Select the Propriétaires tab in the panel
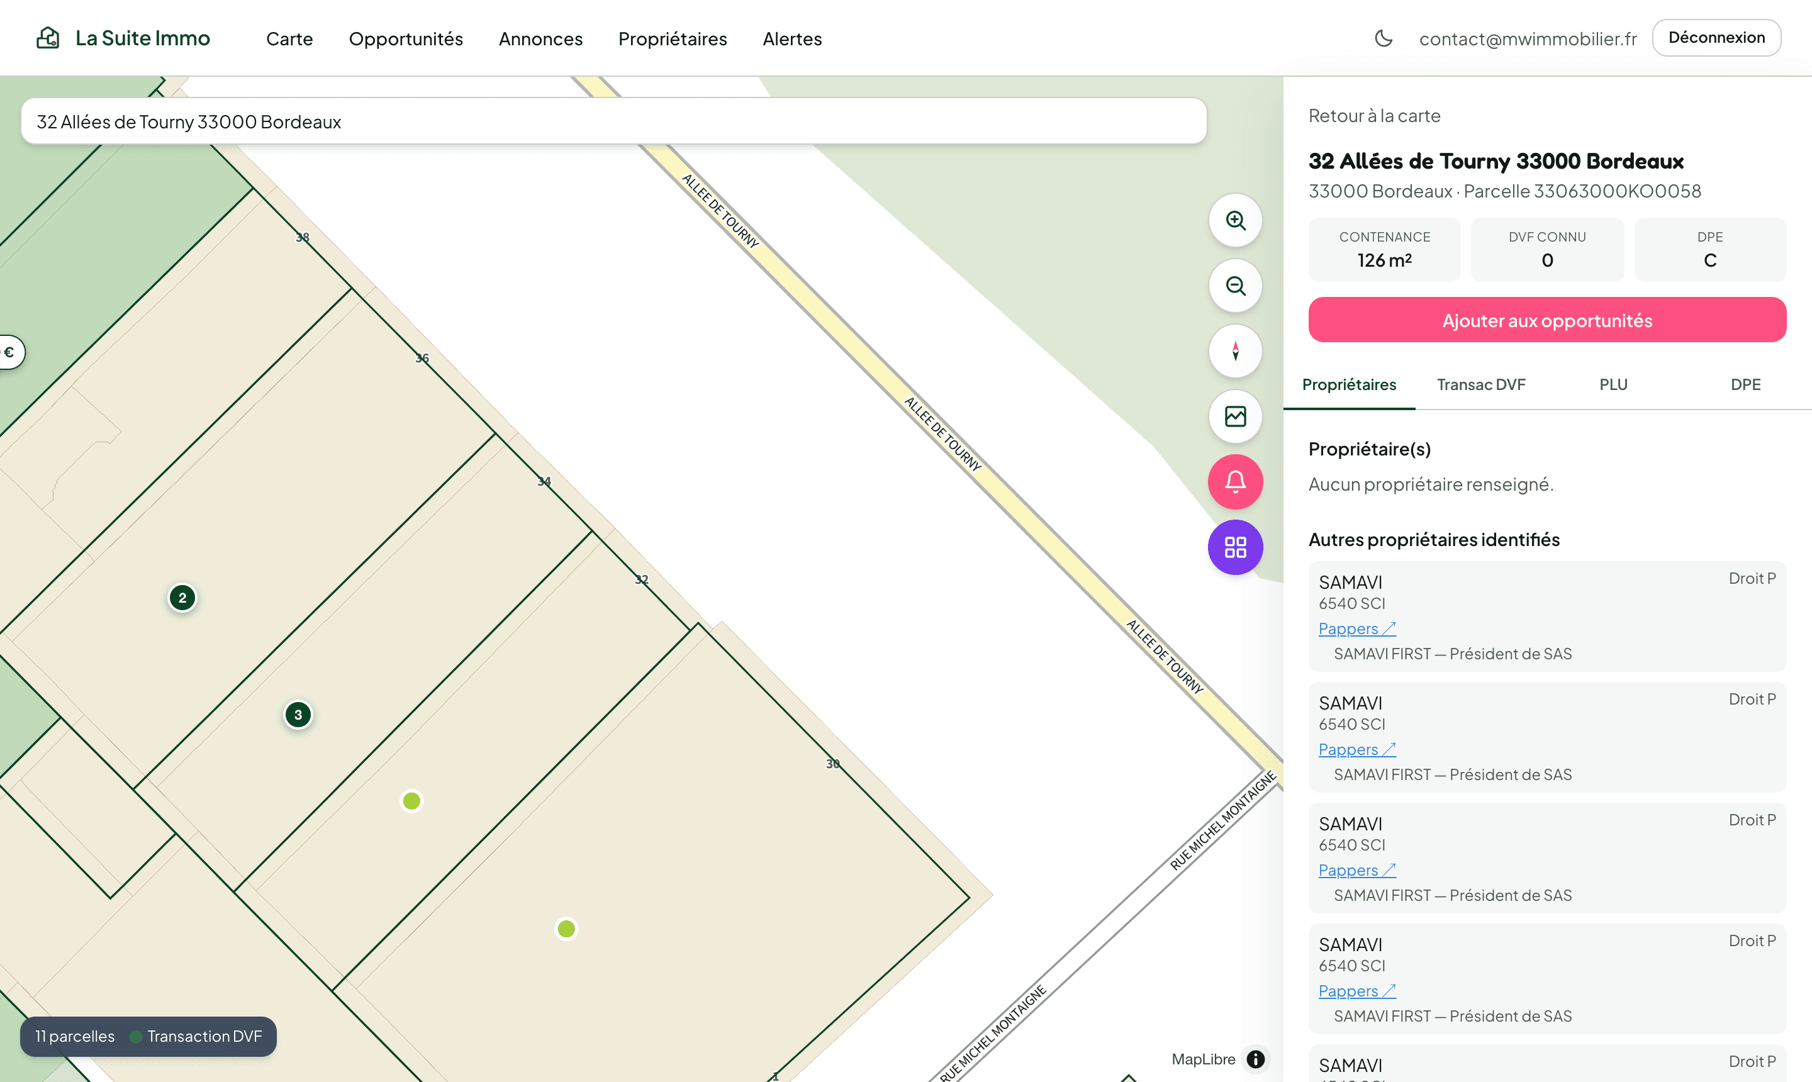Viewport: 1812px width, 1082px height. point(1349,384)
